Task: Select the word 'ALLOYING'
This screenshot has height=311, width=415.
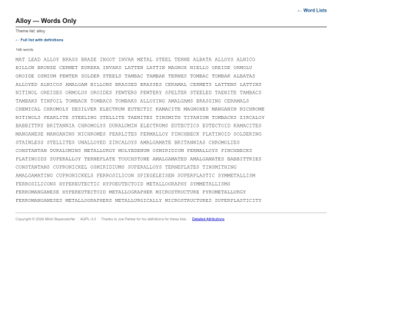Action: click(x=152, y=101)
